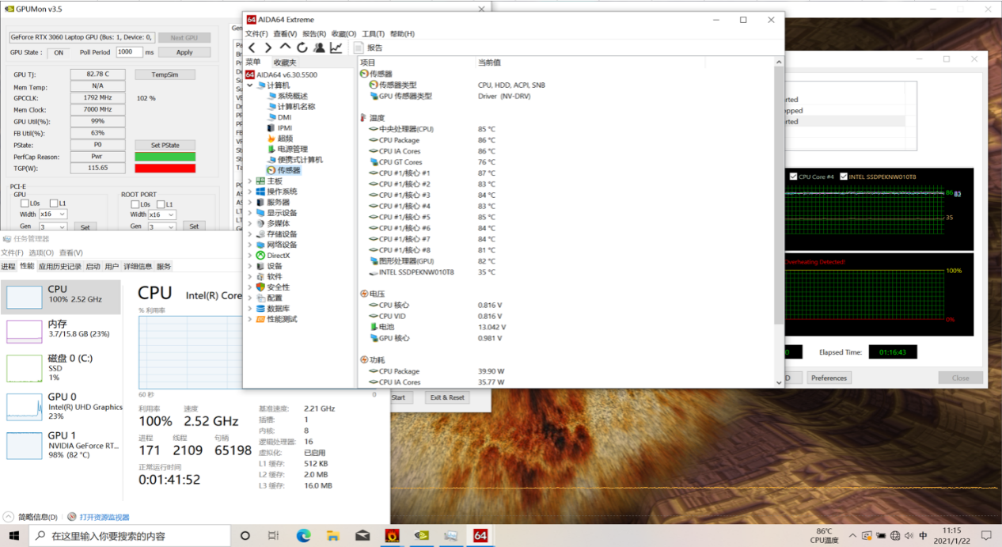Screen dimensions: 1002x547
Task: Expand the 性能测试 benchmark node
Action: [x=250, y=319]
